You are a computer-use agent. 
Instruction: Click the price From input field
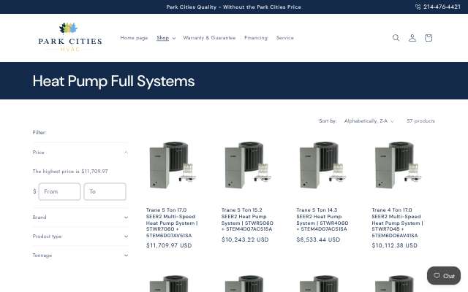(x=59, y=191)
